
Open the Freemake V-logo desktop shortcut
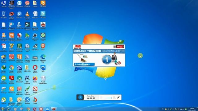tap(11, 47)
